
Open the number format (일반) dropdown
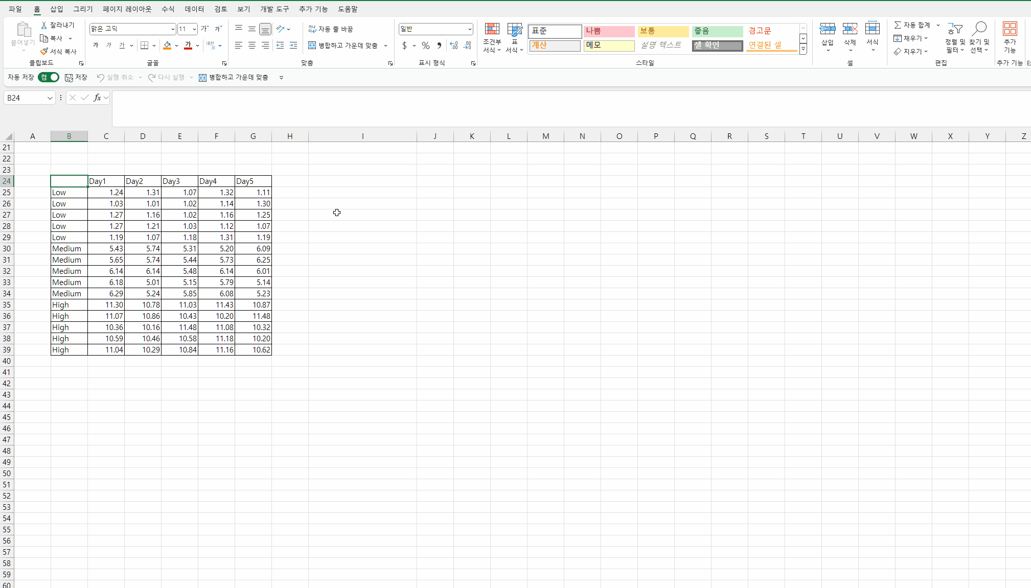point(469,29)
